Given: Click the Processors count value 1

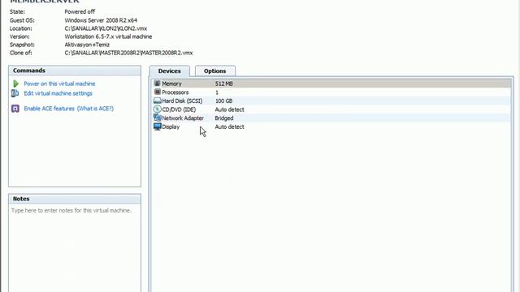Looking at the screenshot, I should [217, 92].
